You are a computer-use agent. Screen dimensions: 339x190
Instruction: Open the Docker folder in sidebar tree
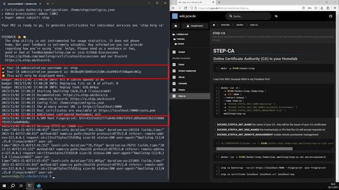[179, 44]
